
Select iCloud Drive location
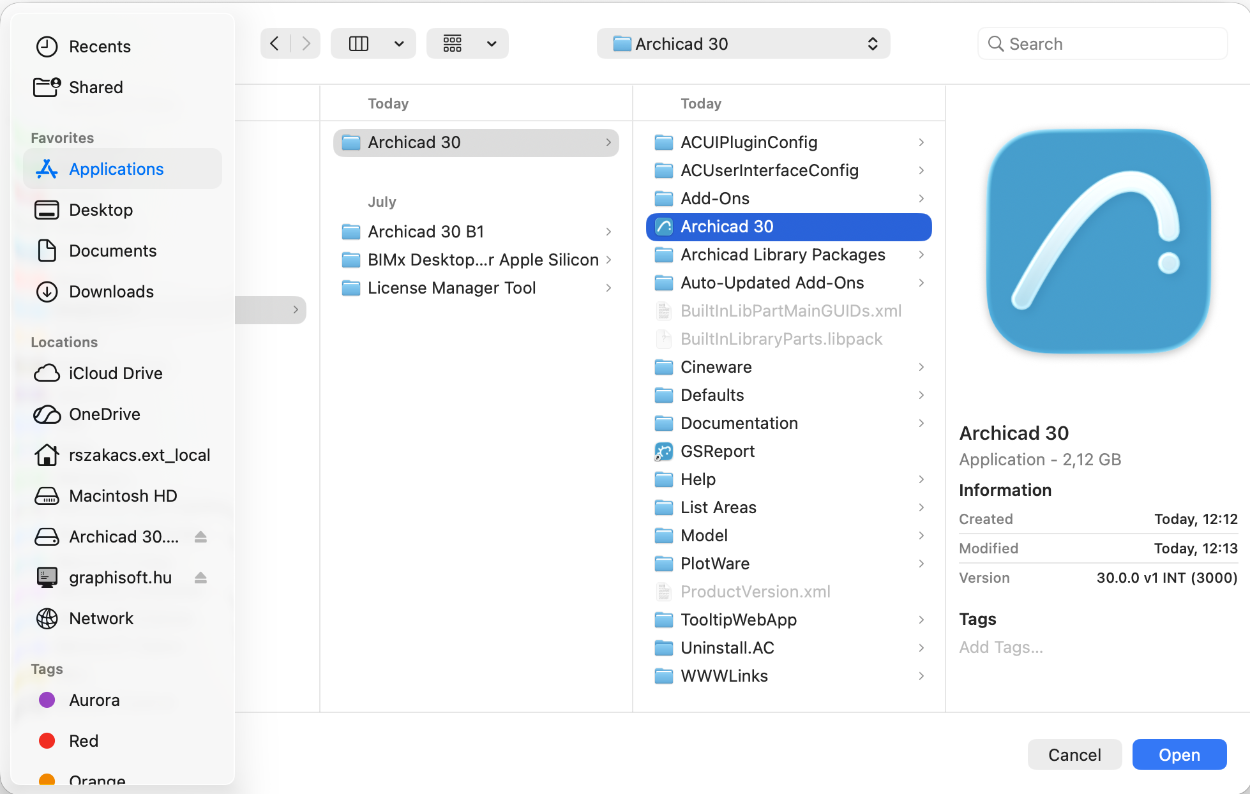tap(122, 373)
